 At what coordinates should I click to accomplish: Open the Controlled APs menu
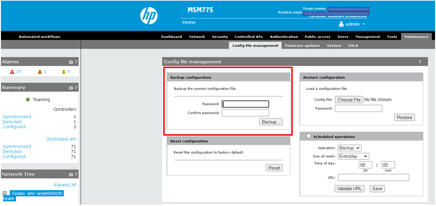pos(249,37)
